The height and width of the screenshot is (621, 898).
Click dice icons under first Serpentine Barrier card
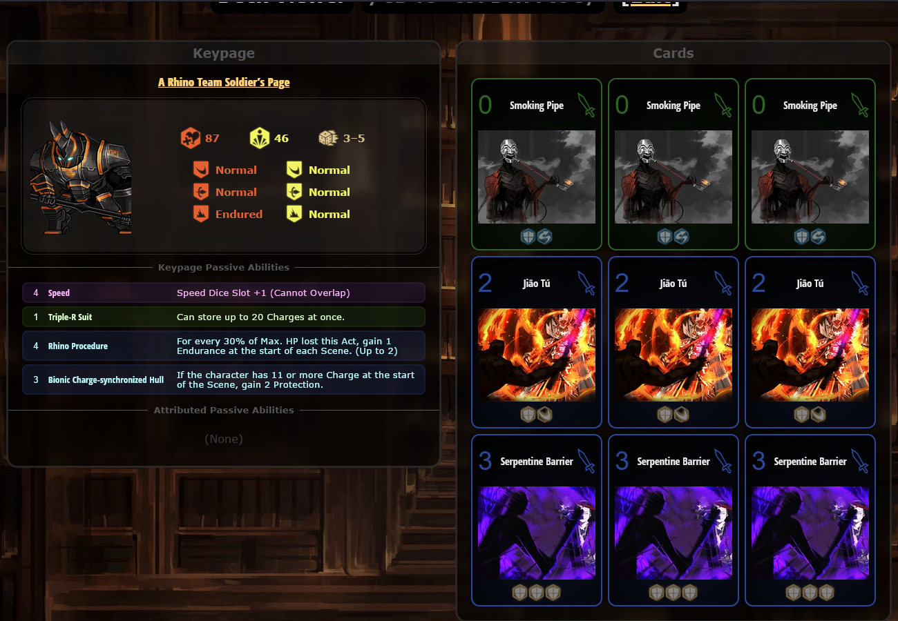click(x=537, y=593)
